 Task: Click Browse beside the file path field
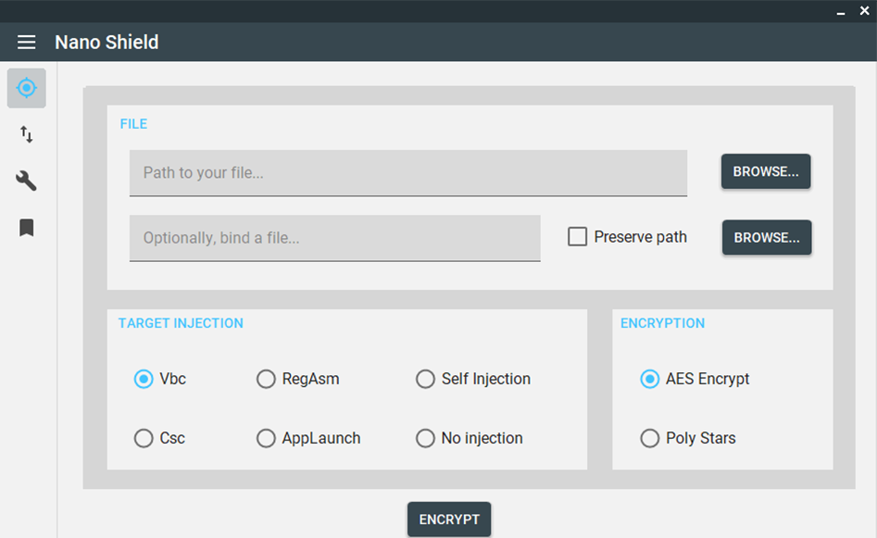[x=766, y=171]
